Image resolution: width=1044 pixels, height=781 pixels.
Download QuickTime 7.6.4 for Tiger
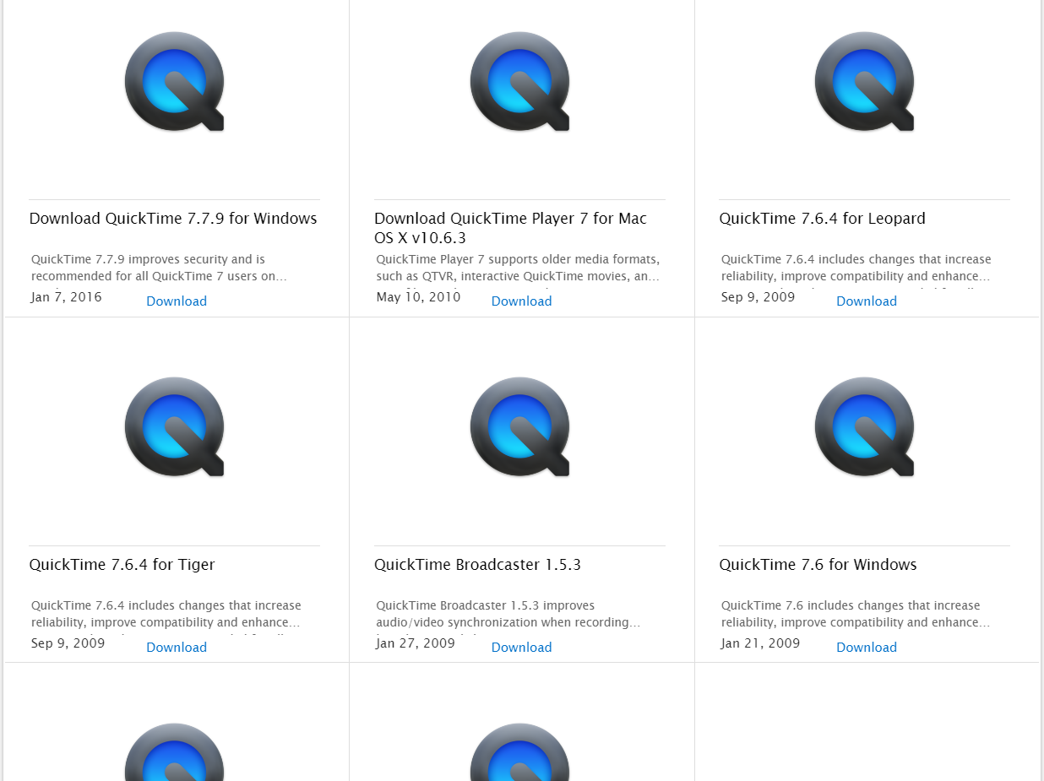coord(177,648)
